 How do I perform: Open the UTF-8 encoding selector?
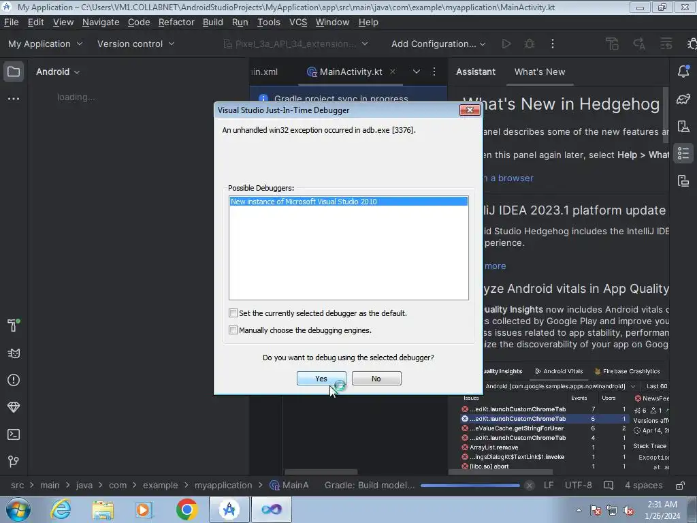[x=579, y=485]
